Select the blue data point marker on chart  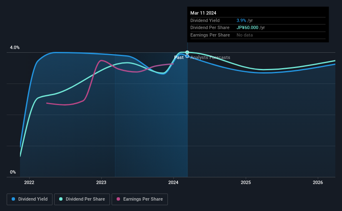coord(187,56)
